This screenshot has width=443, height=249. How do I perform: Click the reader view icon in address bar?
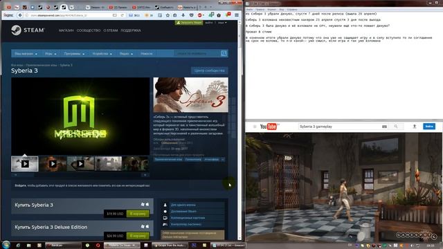[x=115, y=15]
